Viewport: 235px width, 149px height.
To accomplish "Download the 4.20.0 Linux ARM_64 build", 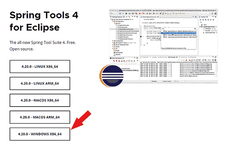I will tap(40, 83).
